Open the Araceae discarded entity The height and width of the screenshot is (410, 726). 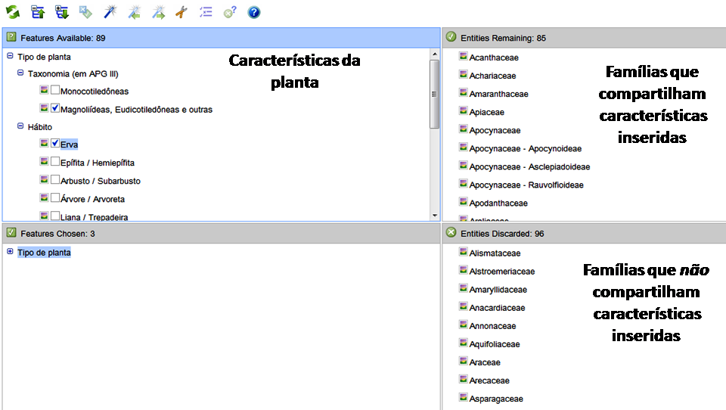pos(485,362)
